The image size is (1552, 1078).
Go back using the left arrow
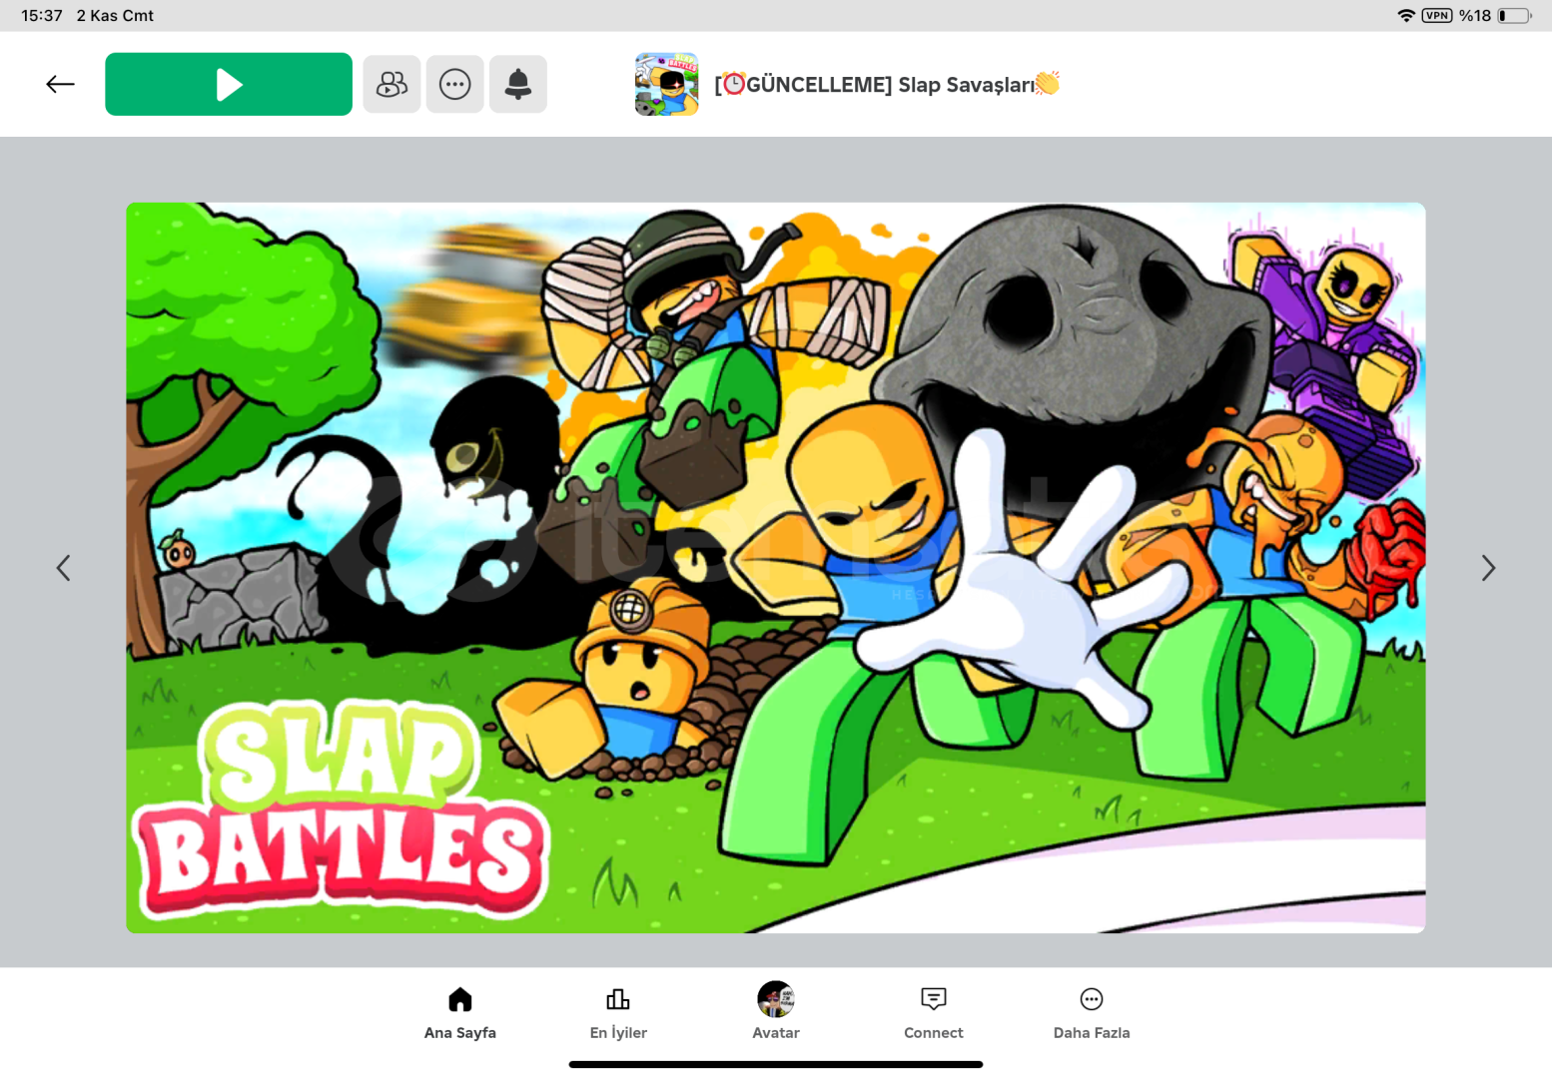pos(61,85)
